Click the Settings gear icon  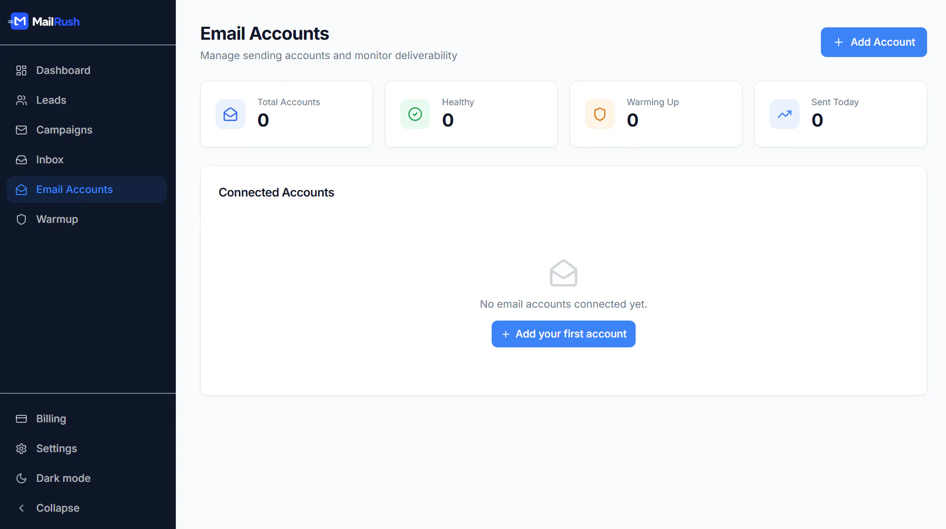tap(21, 449)
